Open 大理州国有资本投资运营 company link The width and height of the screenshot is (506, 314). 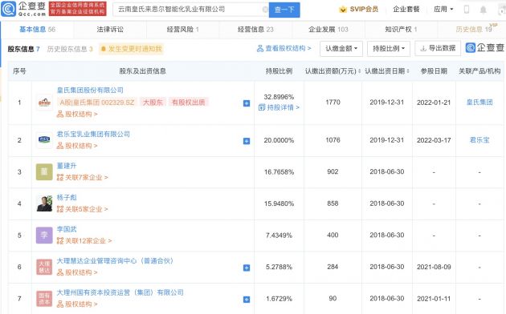pyautogui.click(x=120, y=292)
